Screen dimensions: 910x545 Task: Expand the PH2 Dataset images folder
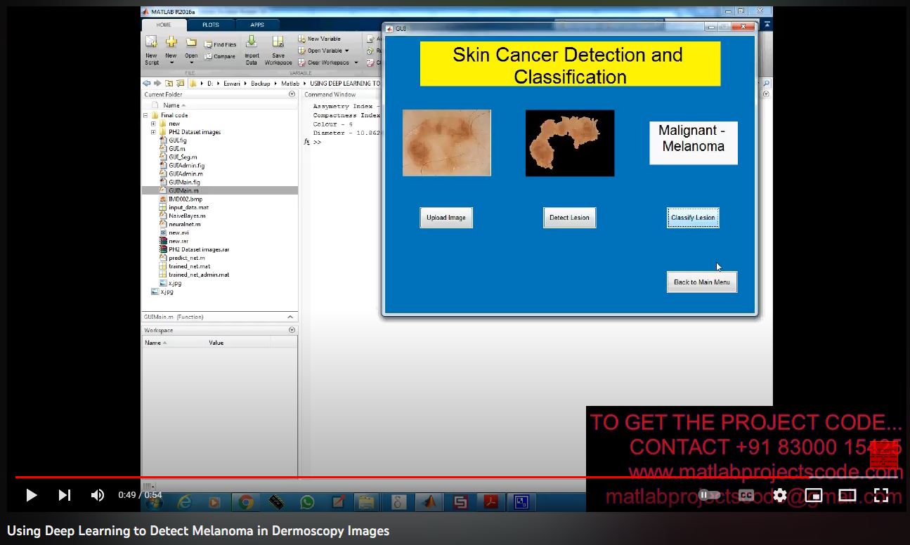pyautogui.click(x=153, y=132)
